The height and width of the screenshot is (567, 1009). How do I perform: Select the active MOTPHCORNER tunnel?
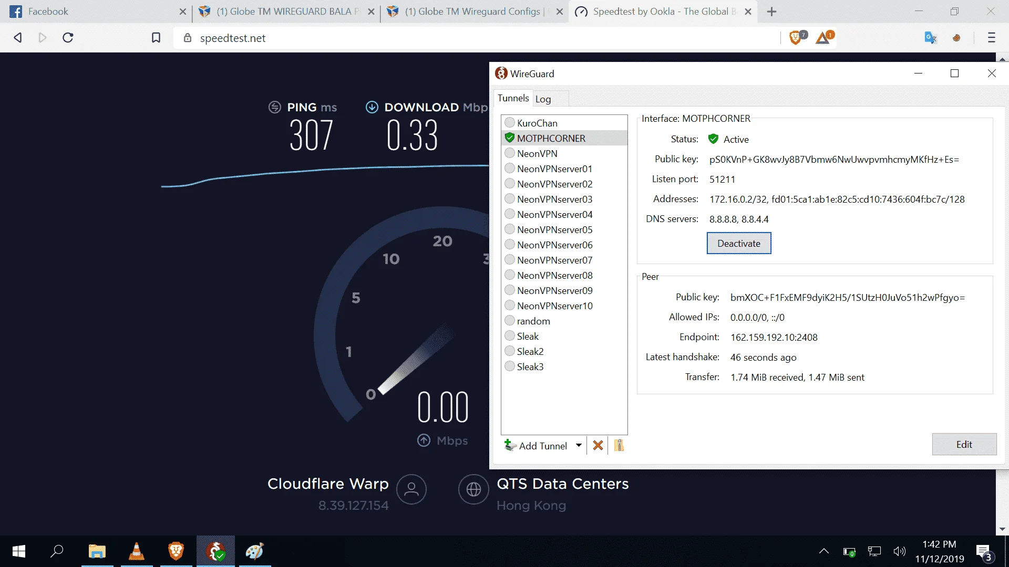pyautogui.click(x=564, y=138)
